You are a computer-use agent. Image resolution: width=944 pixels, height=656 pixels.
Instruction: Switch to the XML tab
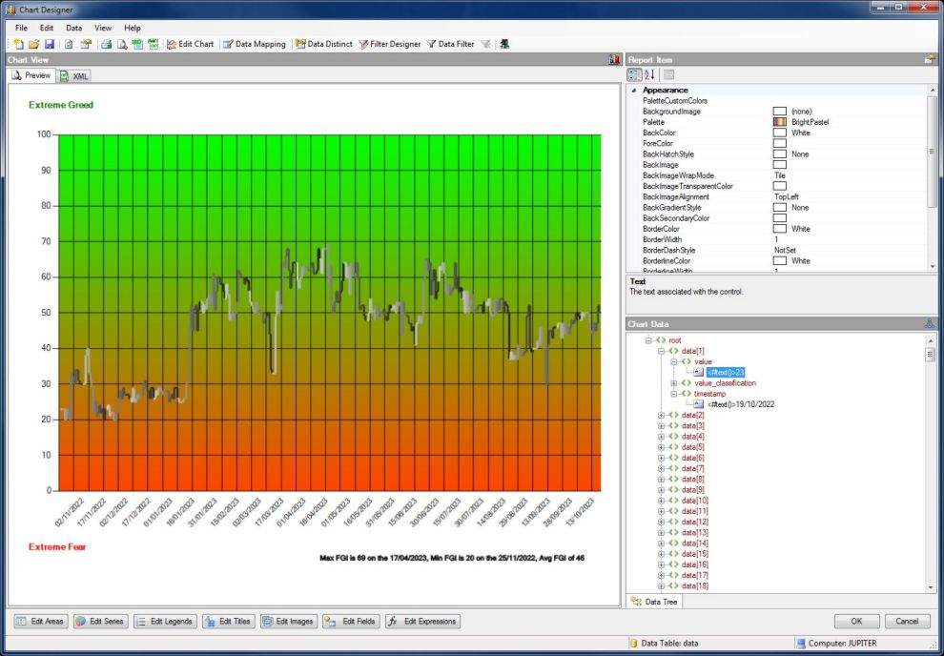point(74,76)
